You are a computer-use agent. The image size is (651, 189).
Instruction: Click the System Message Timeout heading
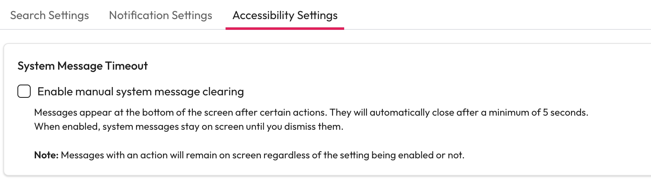click(83, 66)
